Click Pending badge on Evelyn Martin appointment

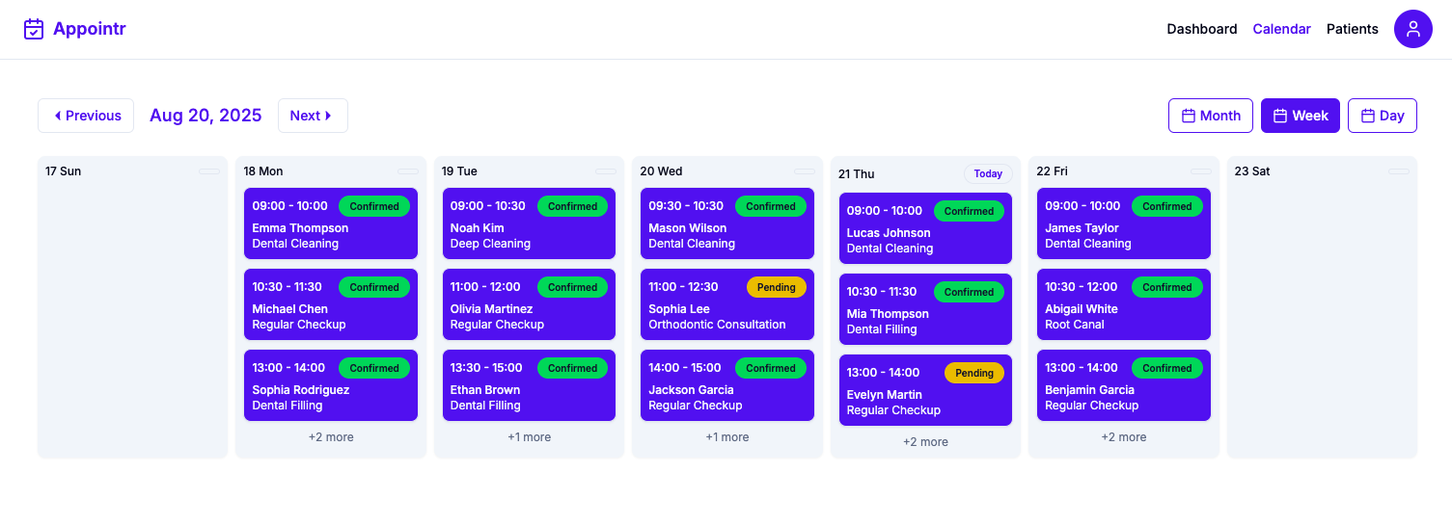(973, 373)
